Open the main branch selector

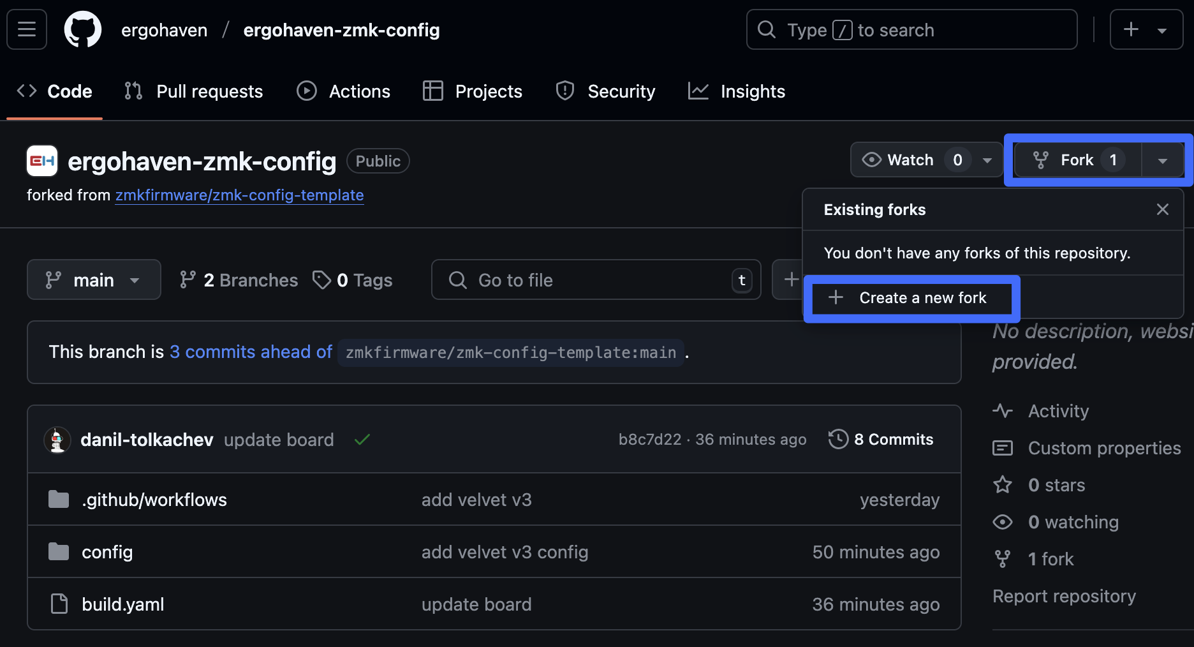(94, 279)
